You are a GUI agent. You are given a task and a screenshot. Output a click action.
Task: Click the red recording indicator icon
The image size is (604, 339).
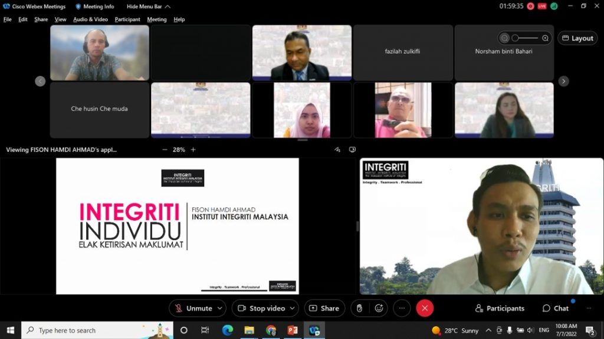(x=530, y=6)
